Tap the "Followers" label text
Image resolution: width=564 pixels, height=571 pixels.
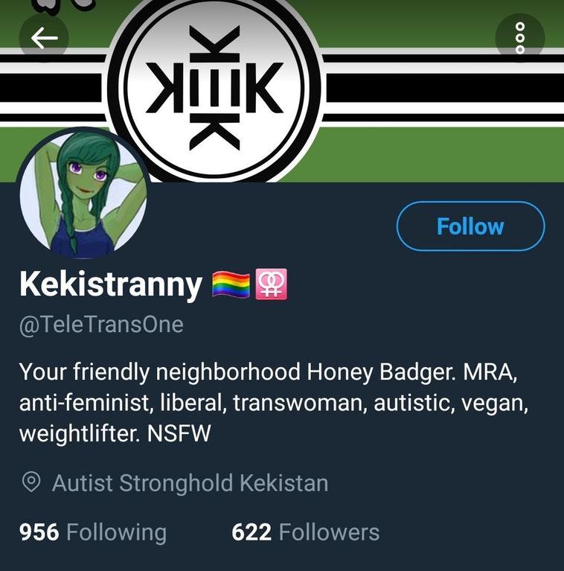pos(330,532)
